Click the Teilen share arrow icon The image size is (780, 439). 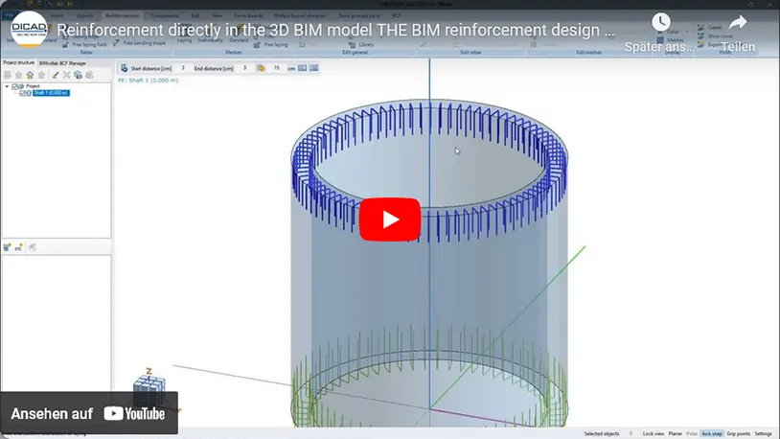[x=738, y=22]
